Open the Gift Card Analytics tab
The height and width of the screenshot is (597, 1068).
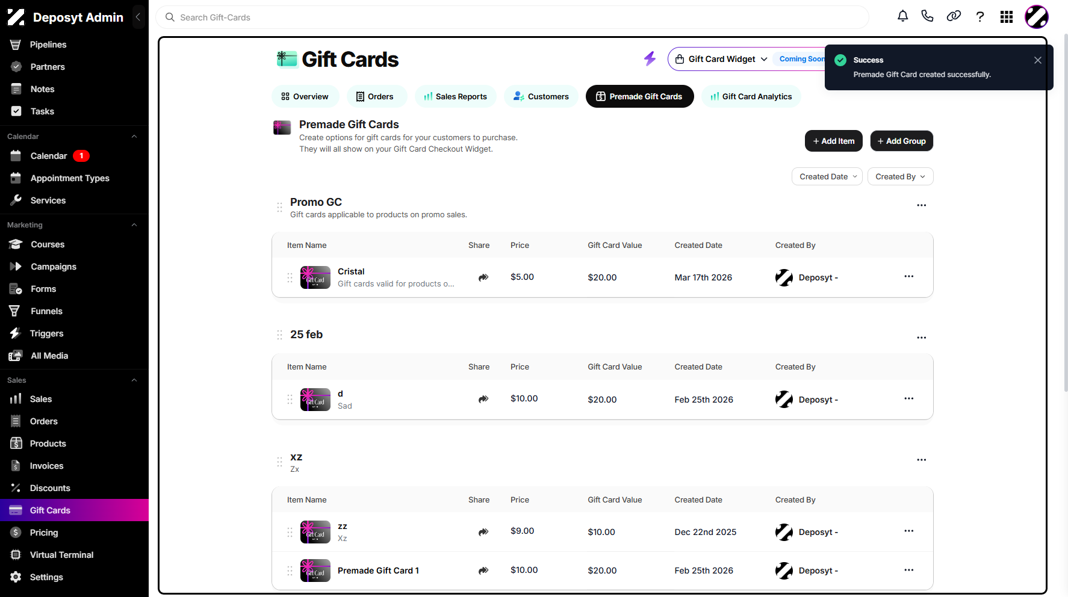point(751,96)
